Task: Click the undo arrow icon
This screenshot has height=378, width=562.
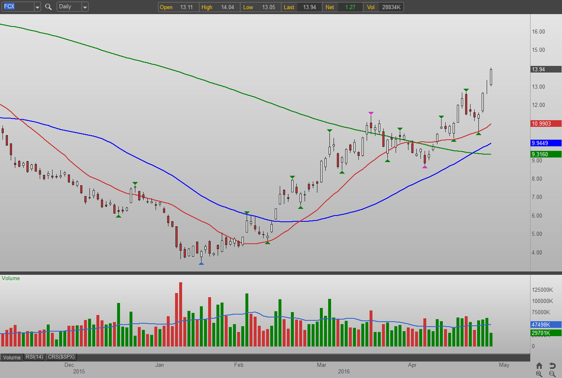Action: coord(552,366)
